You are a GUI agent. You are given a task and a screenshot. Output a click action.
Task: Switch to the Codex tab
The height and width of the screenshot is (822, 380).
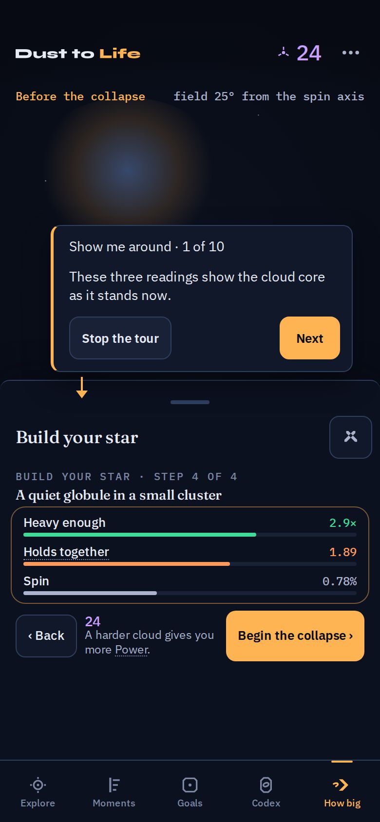point(266,793)
